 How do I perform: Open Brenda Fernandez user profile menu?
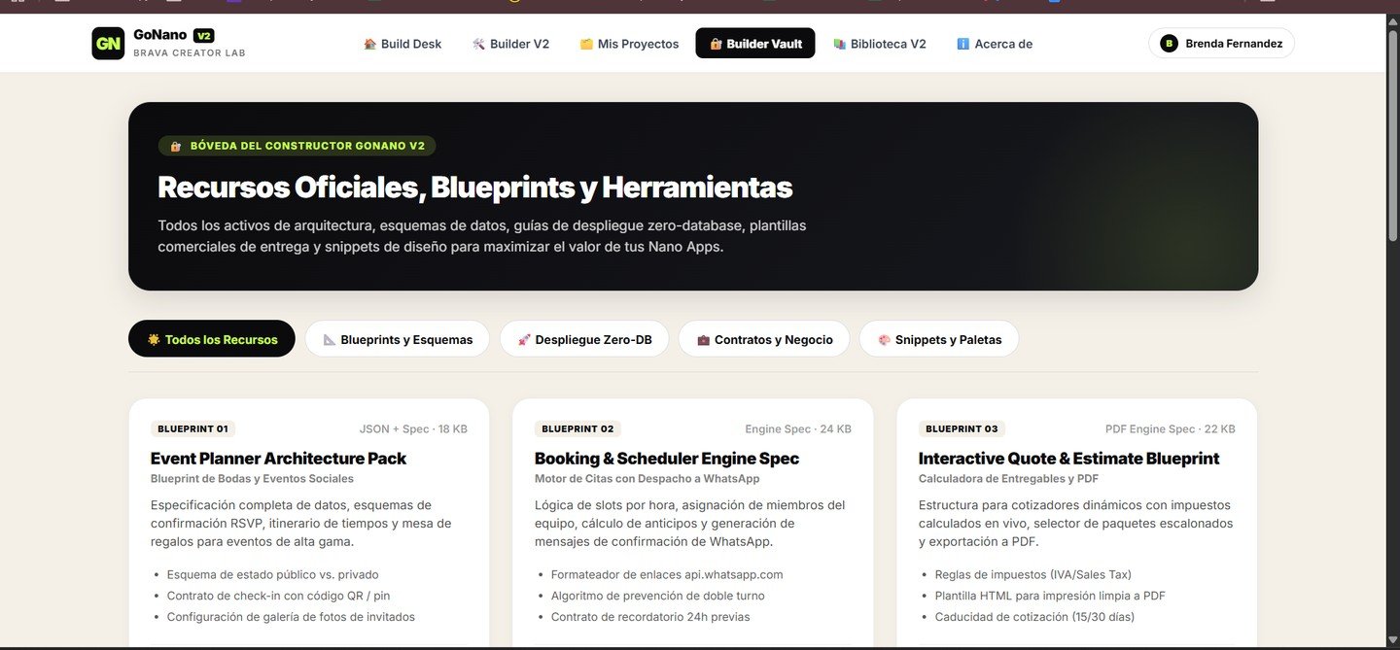(x=1221, y=43)
